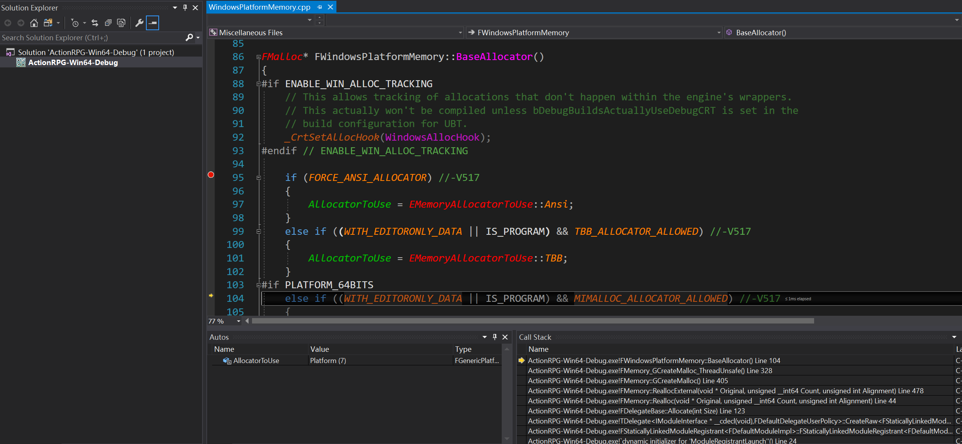This screenshot has width=962, height=444.
Task: Click Sync with Active Document arrows
Action: (x=95, y=23)
